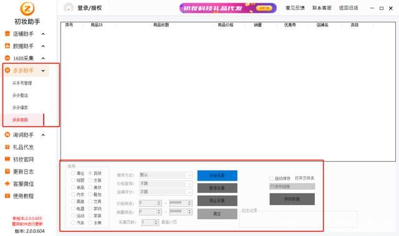Select the 内衣 category radio button
This screenshot has width=399, height=236.
point(73,194)
